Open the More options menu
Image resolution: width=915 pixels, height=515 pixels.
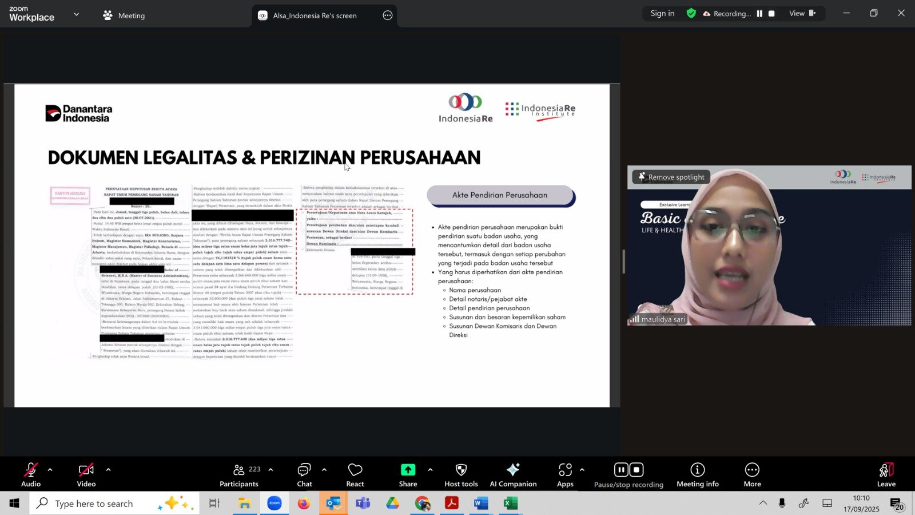[x=752, y=475]
